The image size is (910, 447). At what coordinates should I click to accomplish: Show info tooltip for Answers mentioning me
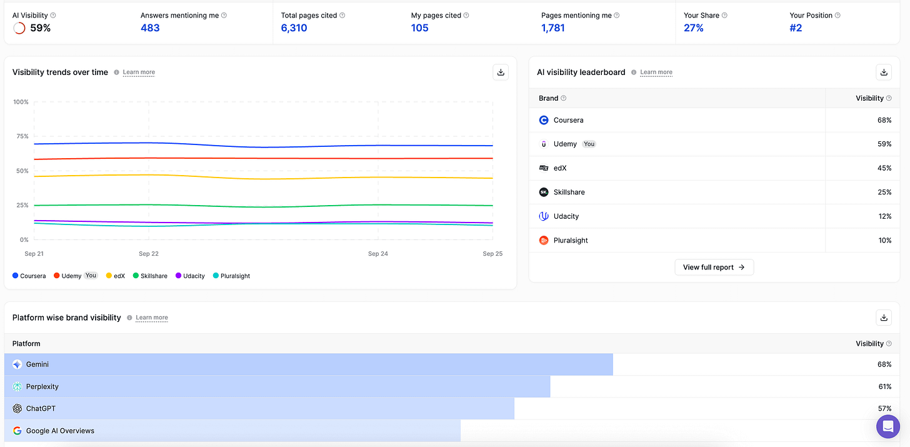(224, 15)
